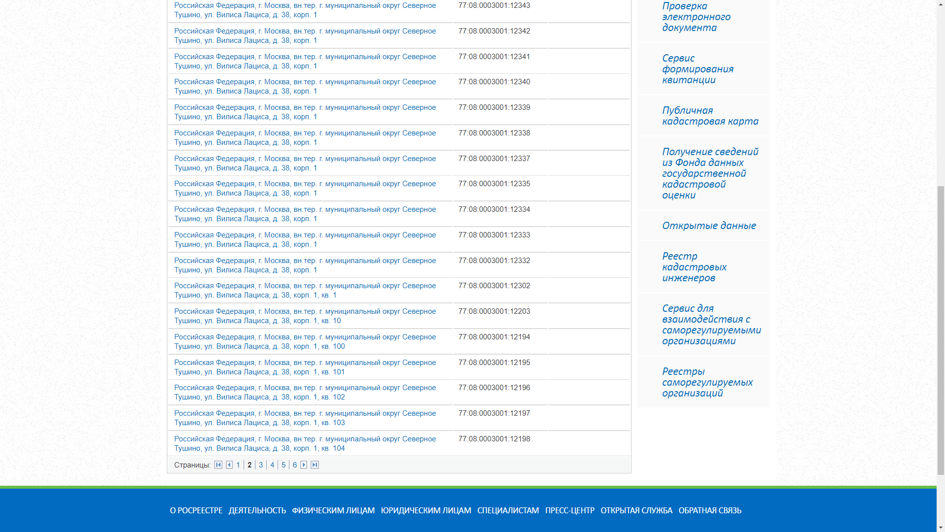Open Открытые данные sidebar item

709,226
